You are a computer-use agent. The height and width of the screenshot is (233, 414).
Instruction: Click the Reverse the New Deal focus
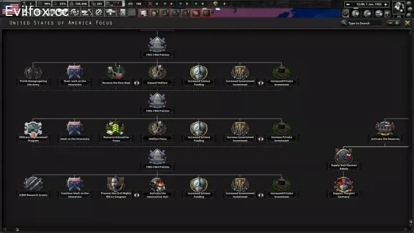click(115, 73)
